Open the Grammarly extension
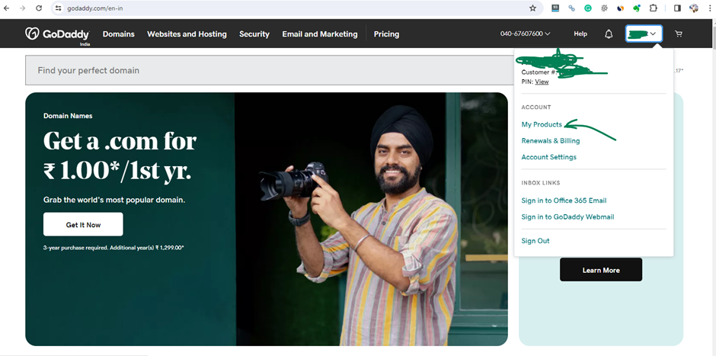Image resolution: width=716 pixels, height=356 pixels. (588, 8)
